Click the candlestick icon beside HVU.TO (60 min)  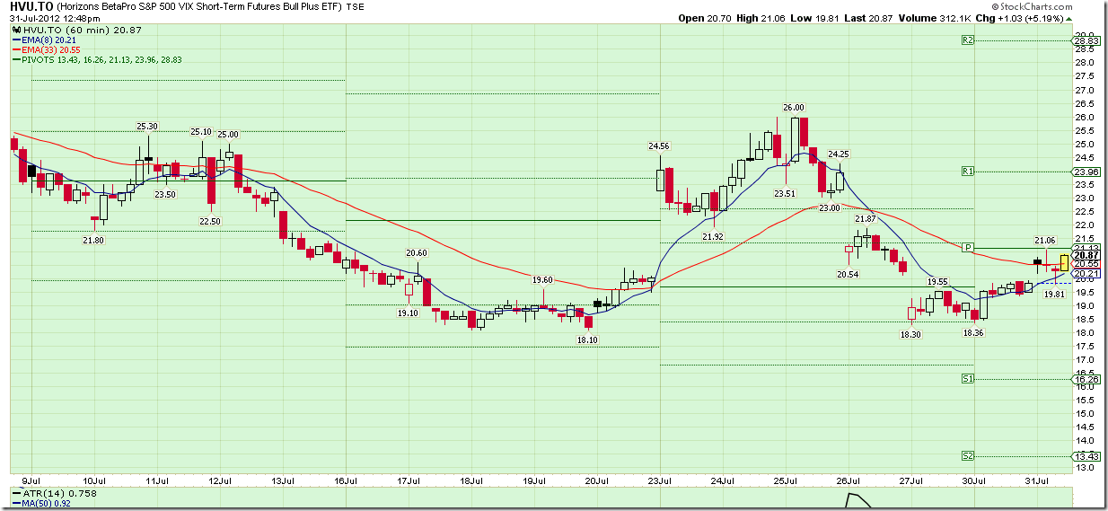point(17,30)
